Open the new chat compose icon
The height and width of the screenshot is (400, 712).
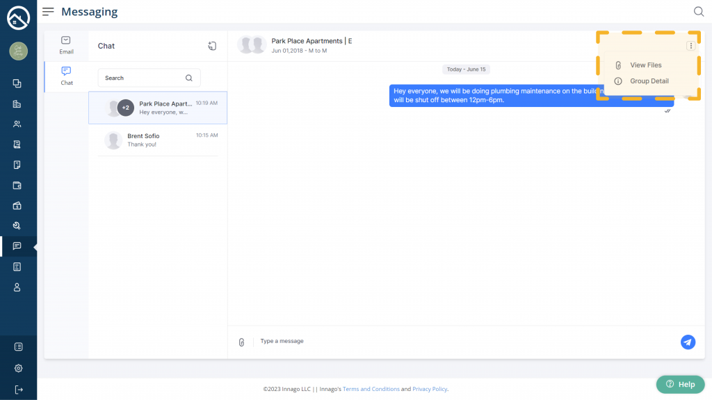point(212,46)
